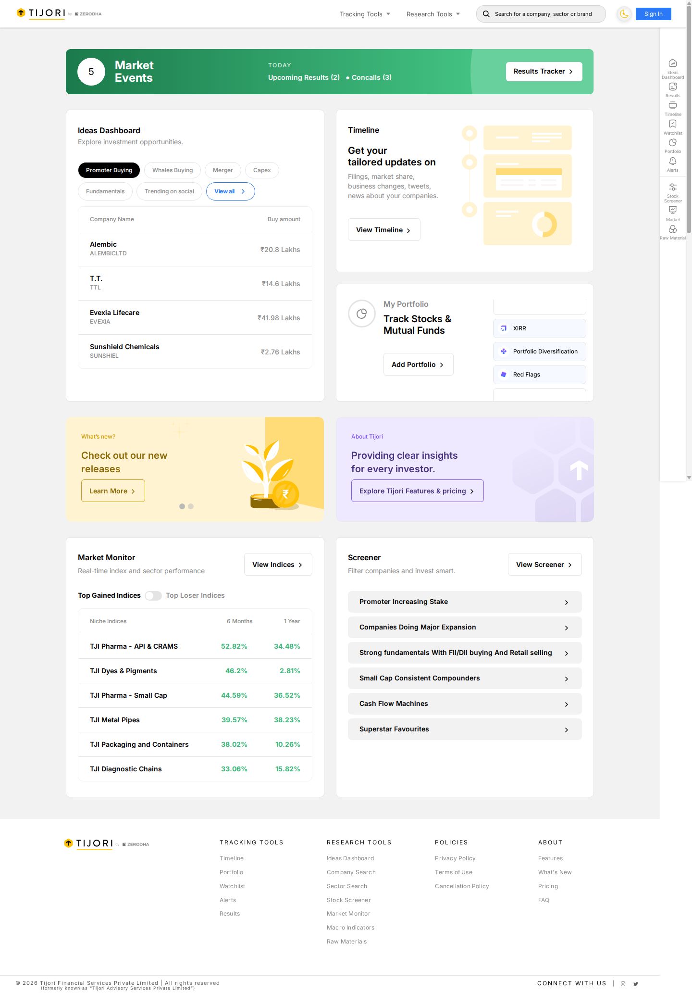Image resolution: width=692 pixels, height=993 pixels.
Task: Open TJI Pharma - API & CRAMS row
Action: click(x=195, y=646)
